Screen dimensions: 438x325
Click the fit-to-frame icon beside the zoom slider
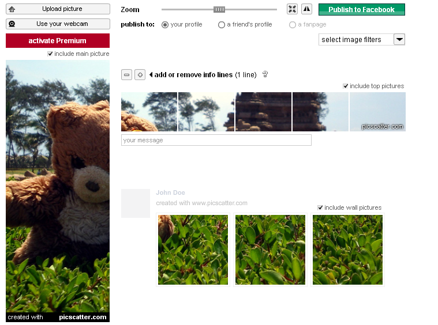292,9
